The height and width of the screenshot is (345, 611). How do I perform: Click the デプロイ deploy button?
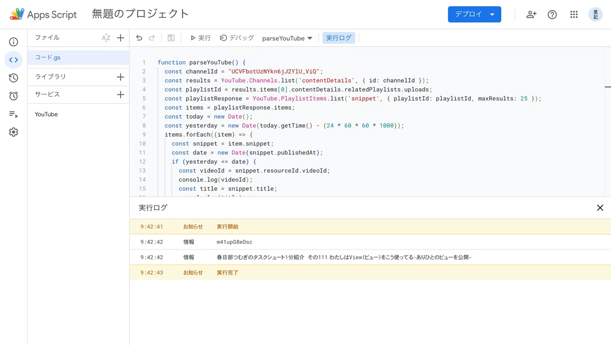pyautogui.click(x=475, y=14)
